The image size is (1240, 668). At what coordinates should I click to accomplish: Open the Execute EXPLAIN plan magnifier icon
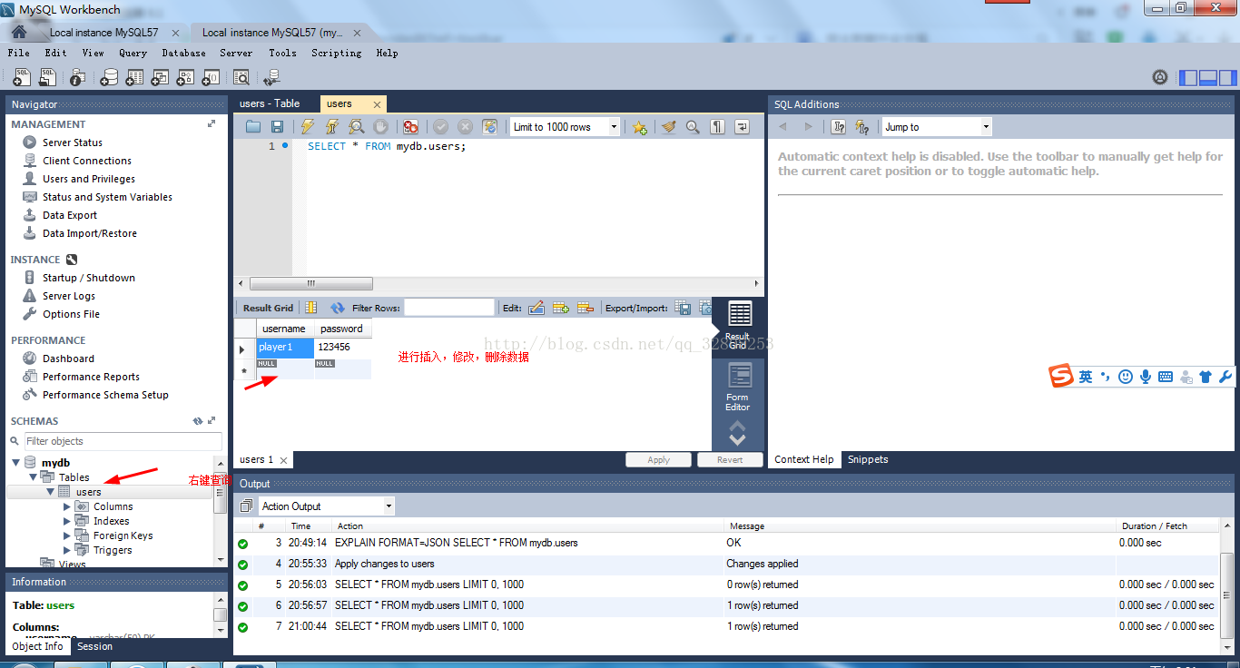pyautogui.click(x=357, y=126)
